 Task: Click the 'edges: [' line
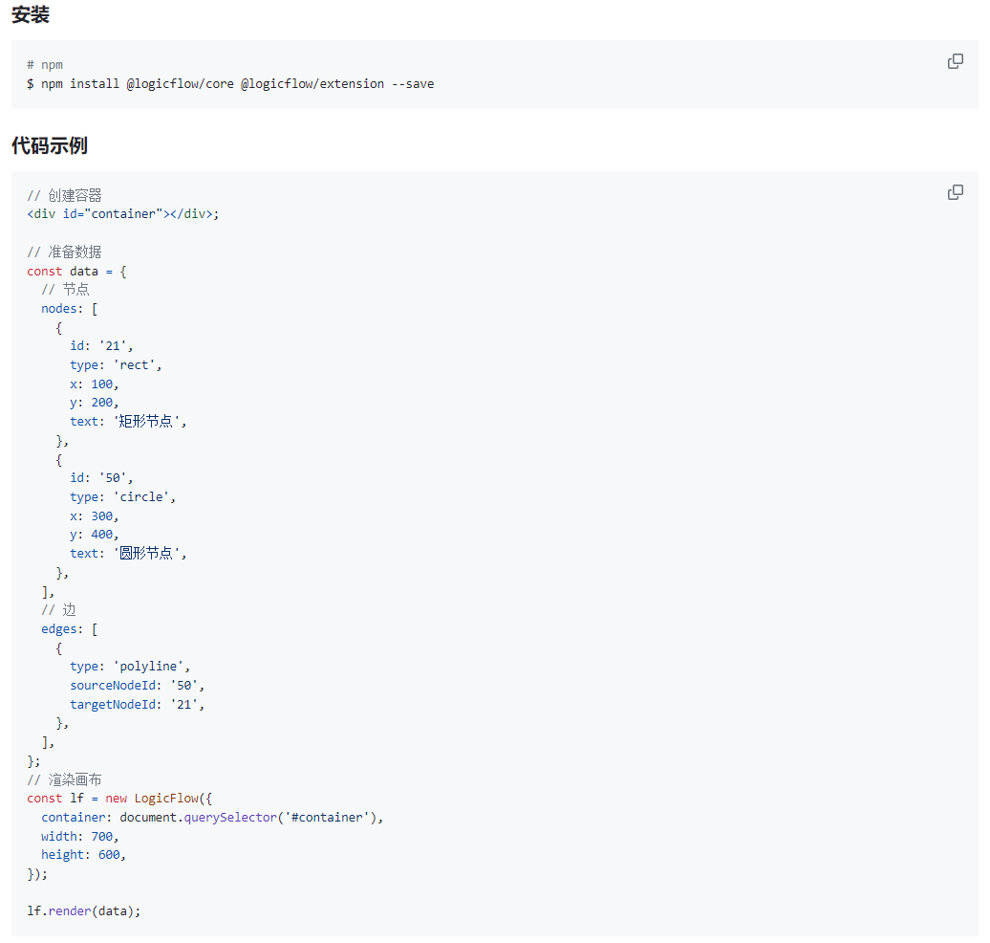pyautogui.click(x=70, y=629)
